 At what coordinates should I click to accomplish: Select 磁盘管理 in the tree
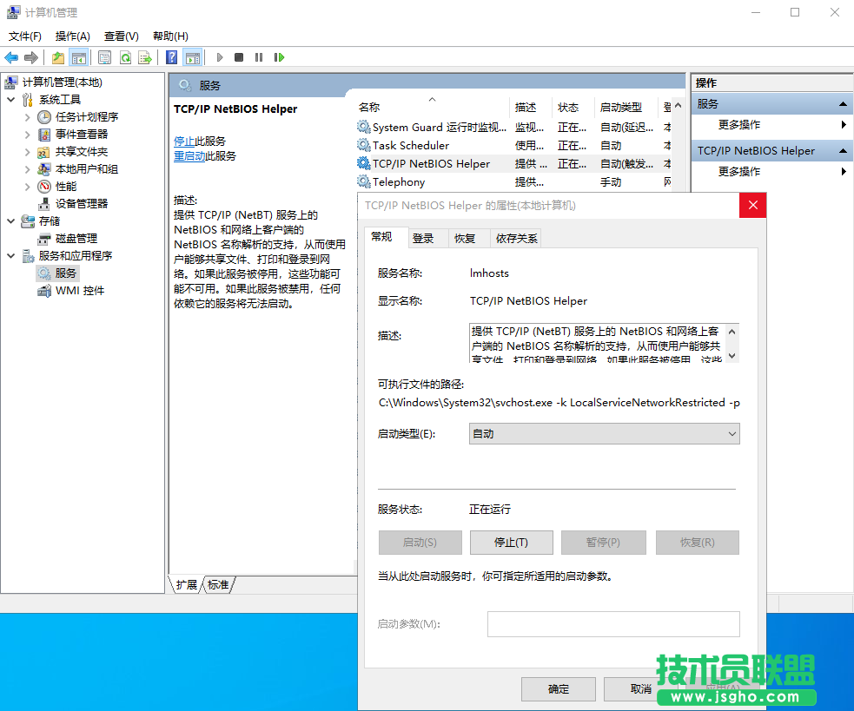click(76, 238)
